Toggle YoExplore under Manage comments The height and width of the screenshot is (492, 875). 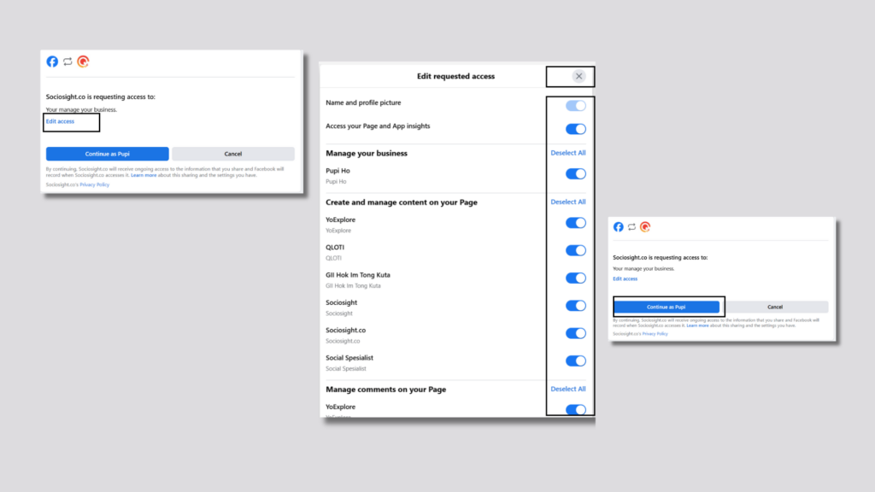575,409
